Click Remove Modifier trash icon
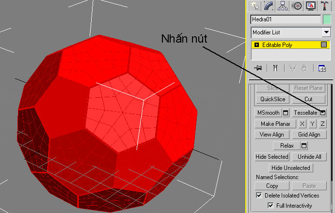Image resolution: width=335 pixels, height=213 pixels. pos(304,68)
